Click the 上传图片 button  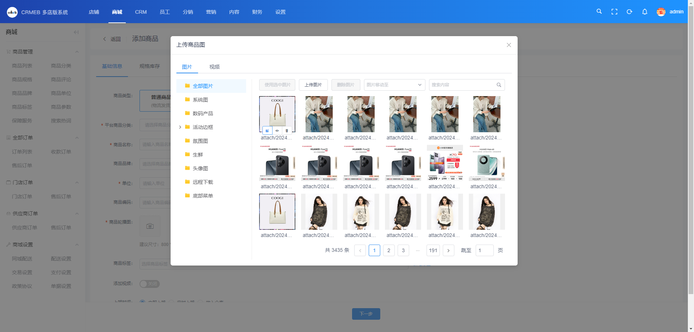pos(313,85)
